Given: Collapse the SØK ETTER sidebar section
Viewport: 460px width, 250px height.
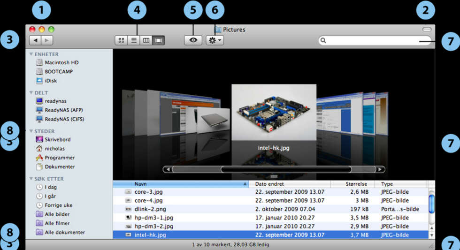Looking at the screenshot, I should (x=31, y=179).
